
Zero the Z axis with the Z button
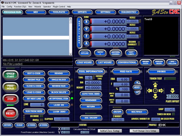point(86,36)
